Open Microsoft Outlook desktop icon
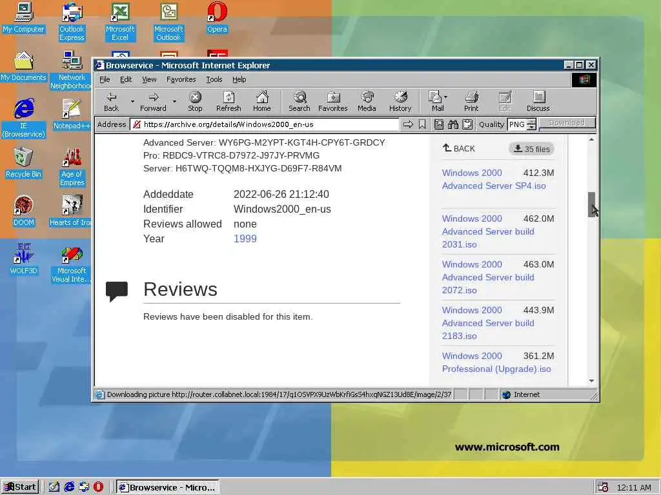The width and height of the screenshot is (661, 495). [168, 22]
